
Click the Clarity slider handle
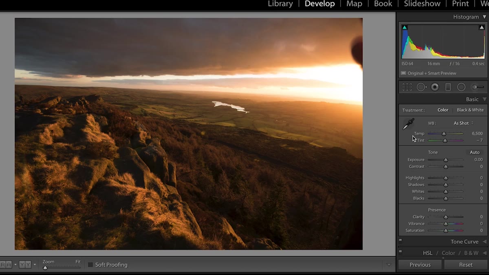(x=446, y=217)
